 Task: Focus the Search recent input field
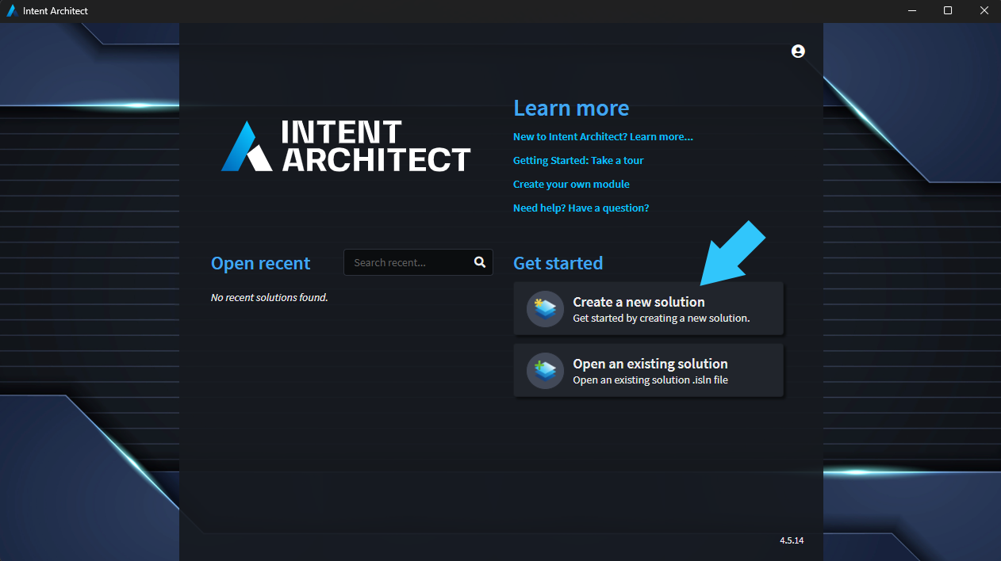point(418,262)
